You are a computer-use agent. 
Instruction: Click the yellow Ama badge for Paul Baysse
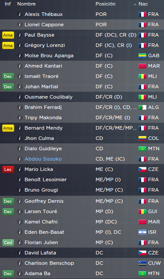[8, 35]
